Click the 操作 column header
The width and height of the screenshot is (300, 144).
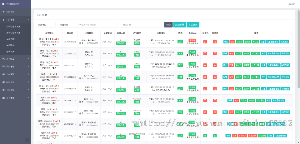pos(256,33)
